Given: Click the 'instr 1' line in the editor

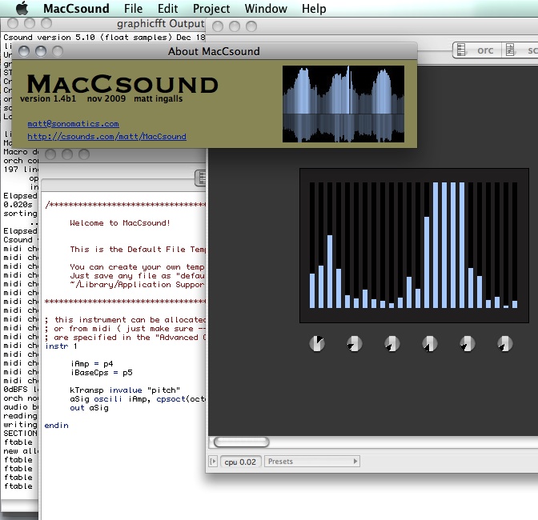Looking at the screenshot, I should click(x=61, y=346).
